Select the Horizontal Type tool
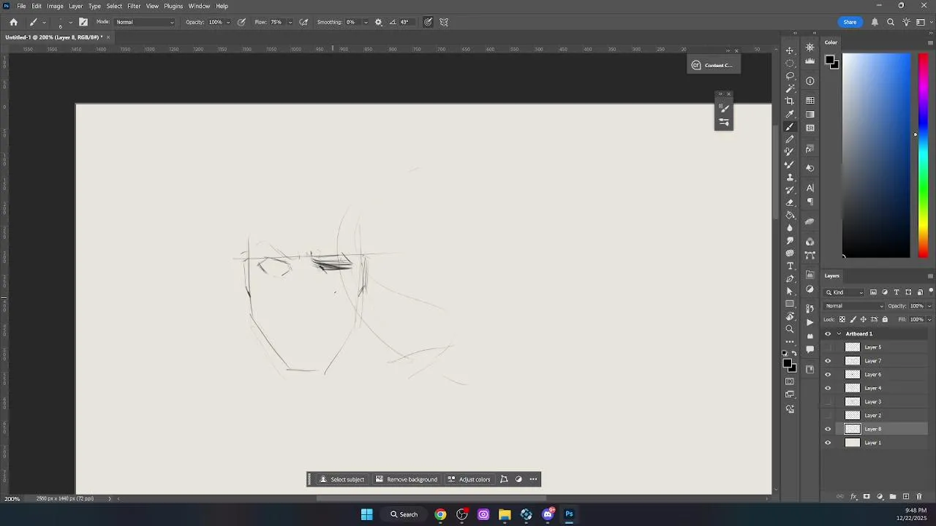This screenshot has height=526, width=936. click(x=790, y=266)
